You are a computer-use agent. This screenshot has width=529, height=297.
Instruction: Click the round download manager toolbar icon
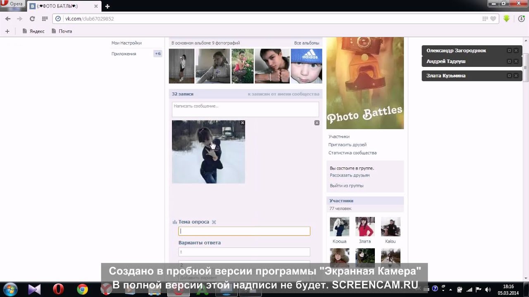tap(522, 19)
